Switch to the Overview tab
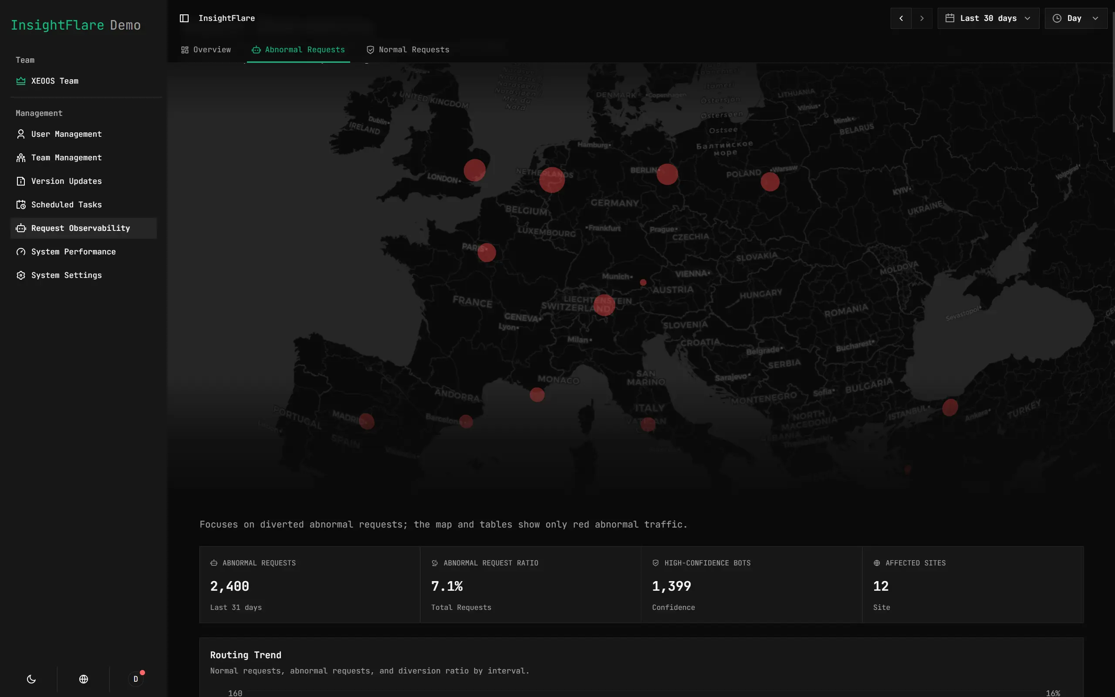The width and height of the screenshot is (1115, 697). point(206,50)
